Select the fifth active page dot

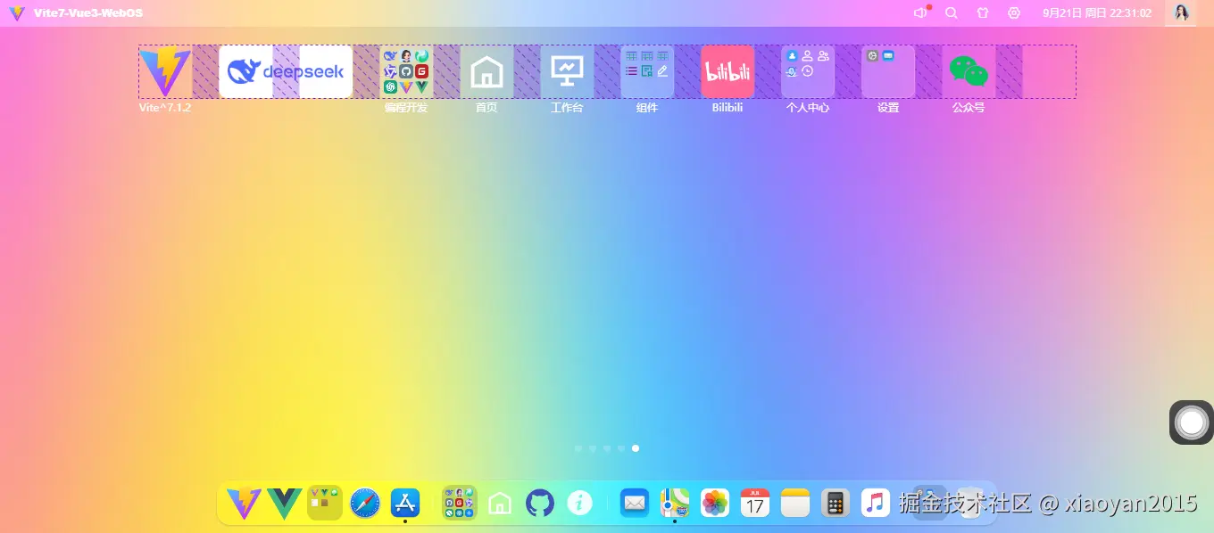[636, 448]
